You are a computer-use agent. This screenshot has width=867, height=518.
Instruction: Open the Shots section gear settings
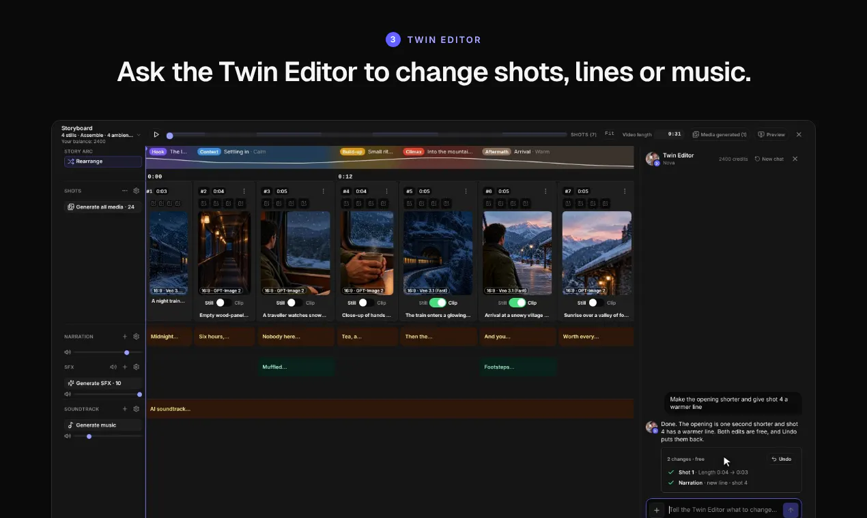(137, 191)
